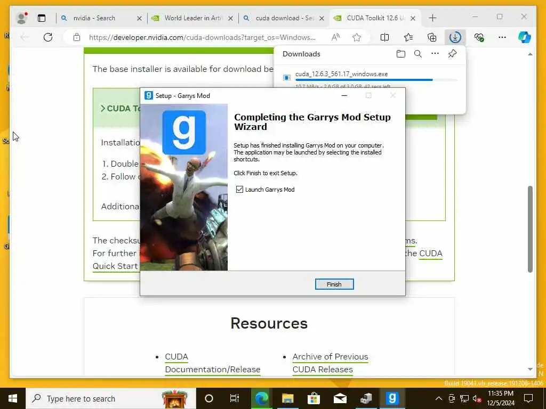Open split screen view icon
546x409 pixels.
coord(385,37)
